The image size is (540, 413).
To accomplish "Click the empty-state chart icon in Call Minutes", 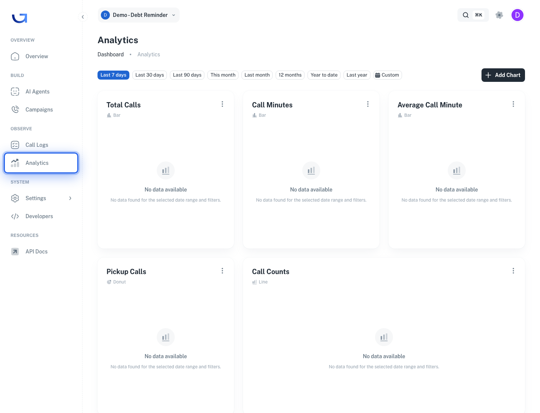I will point(311,170).
